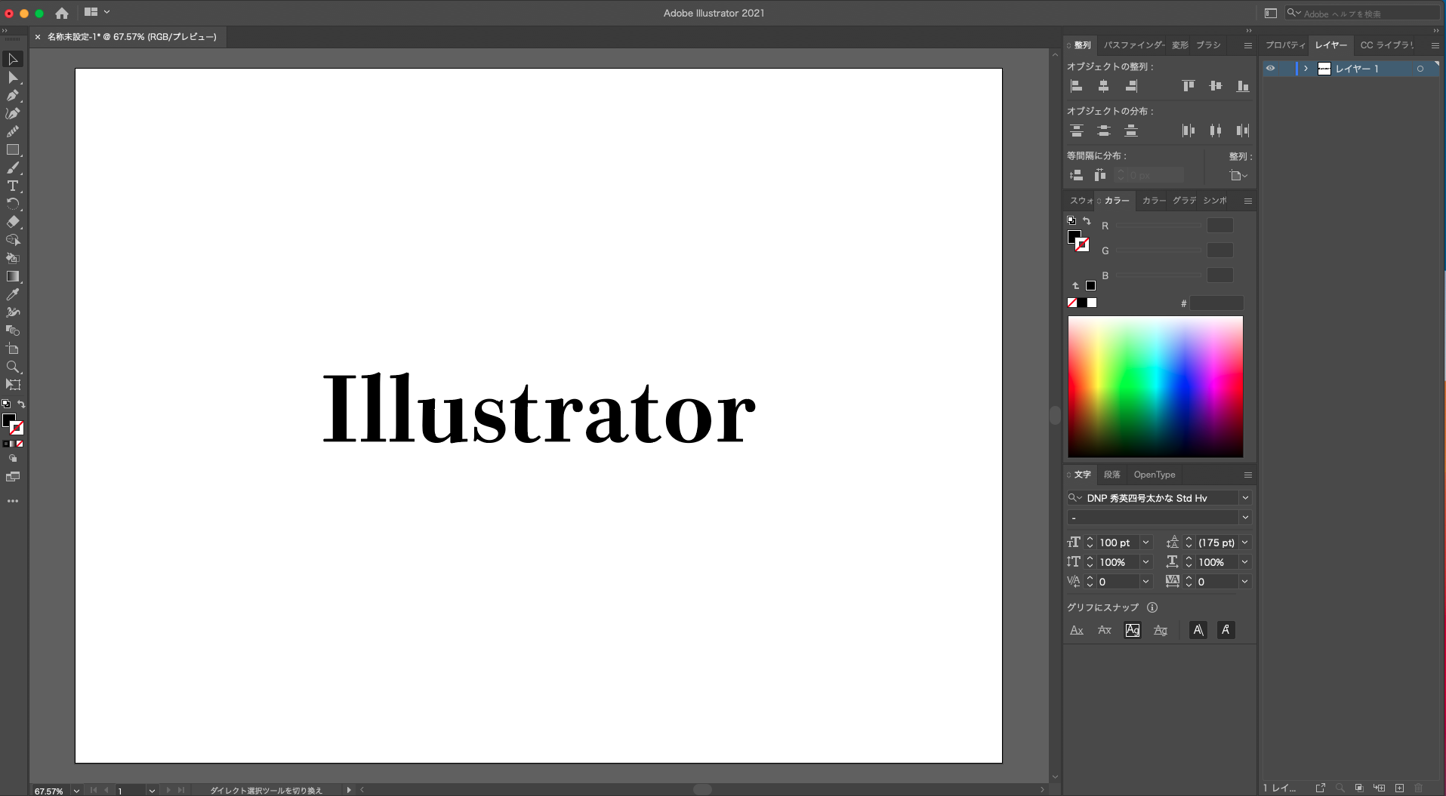The height and width of the screenshot is (796, 1446).
Task: Open the workspace layout switcher dropdown
Action: tap(97, 12)
